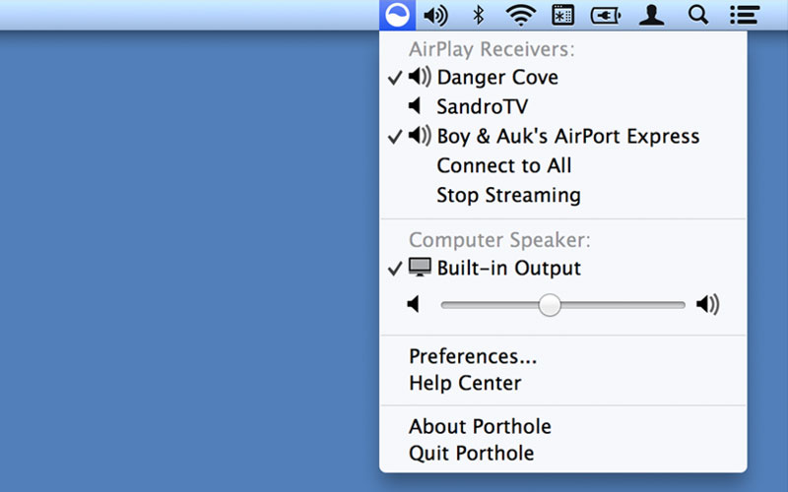The height and width of the screenshot is (492, 788).
Task: Click the volume slider knob
Action: click(550, 305)
